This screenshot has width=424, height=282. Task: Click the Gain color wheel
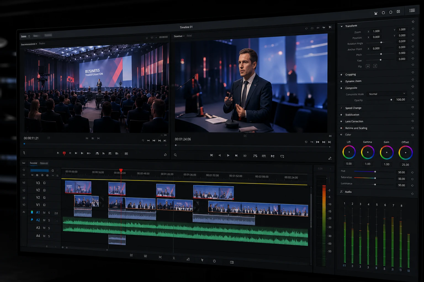386,153
